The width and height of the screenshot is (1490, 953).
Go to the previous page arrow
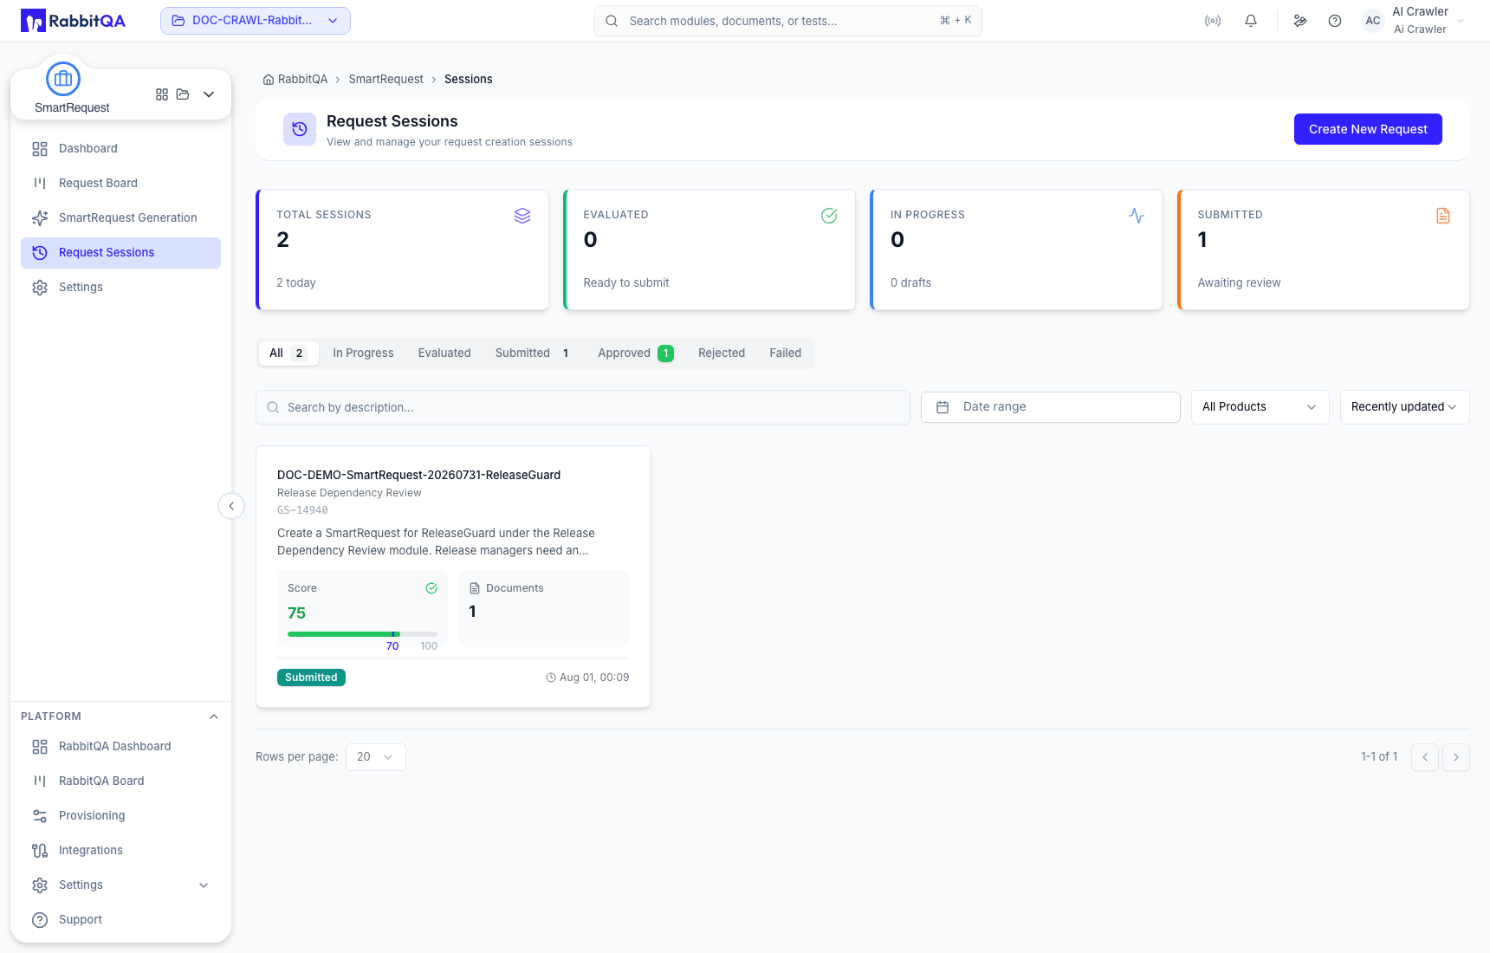click(1425, 757)
